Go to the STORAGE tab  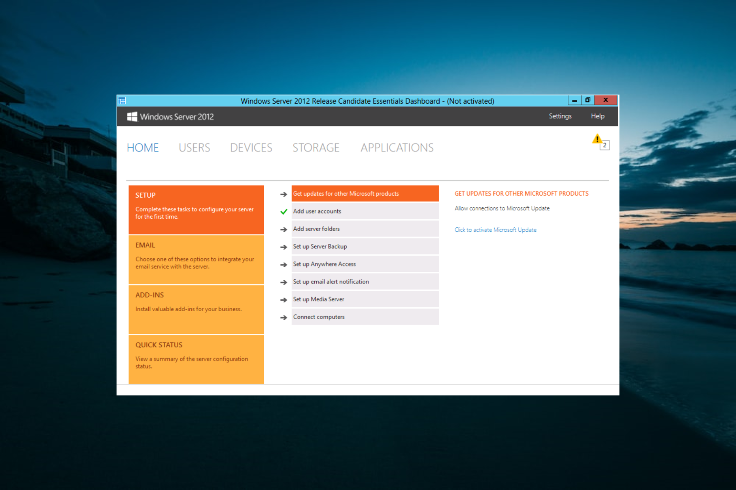tap(316, 148)
